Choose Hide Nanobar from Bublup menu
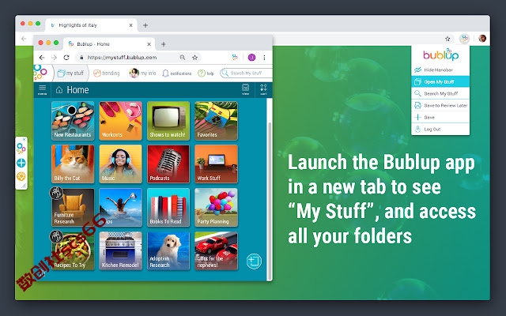 point(440,70)
